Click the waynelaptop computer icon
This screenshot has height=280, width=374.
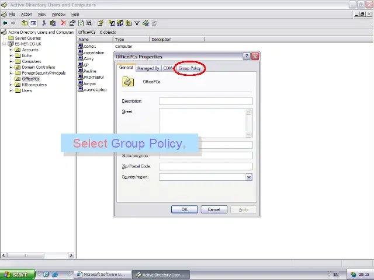pyautogui.click(x=81, y=89)
